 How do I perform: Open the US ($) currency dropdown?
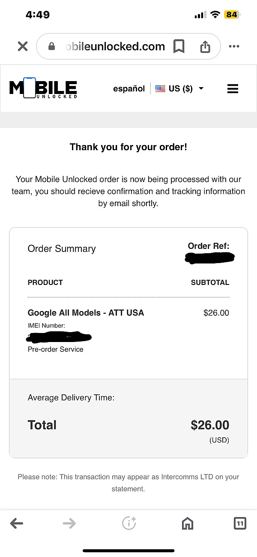[180, 88]
